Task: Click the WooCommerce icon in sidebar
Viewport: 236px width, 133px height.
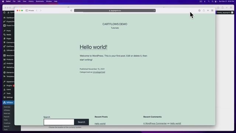Action: [x=4, y=55]
